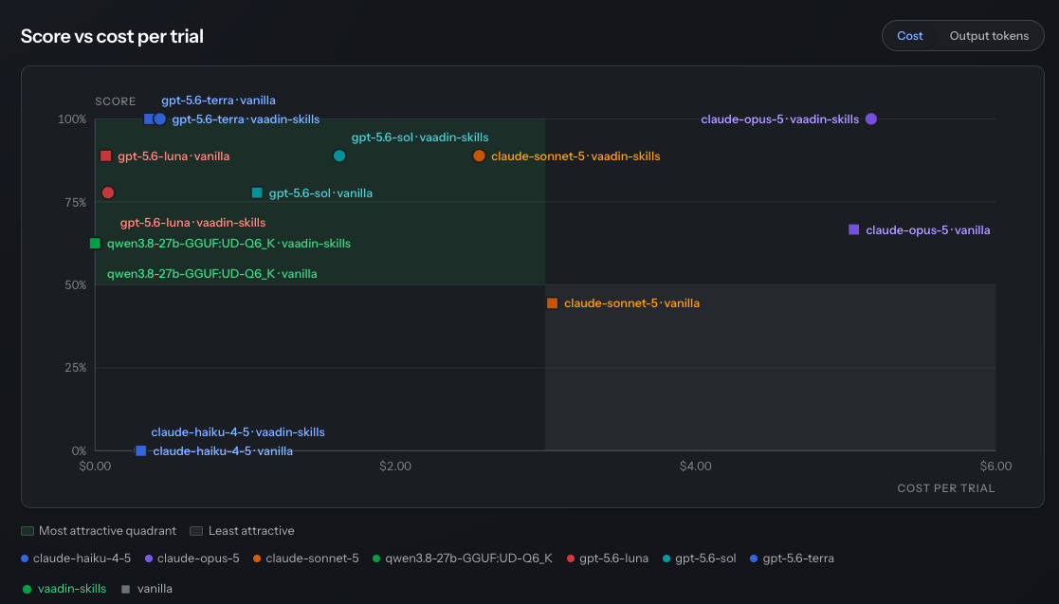Screen dimensions: 1059x604
Task: Toggle gpt-5.6-terra legend entry
Action: click(x=792, y=558)
